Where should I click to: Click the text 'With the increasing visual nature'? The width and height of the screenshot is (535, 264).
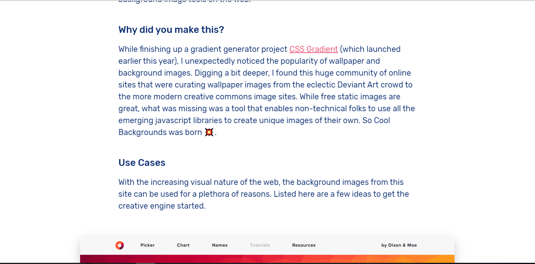pyautogui.click(x=179, y=182)
